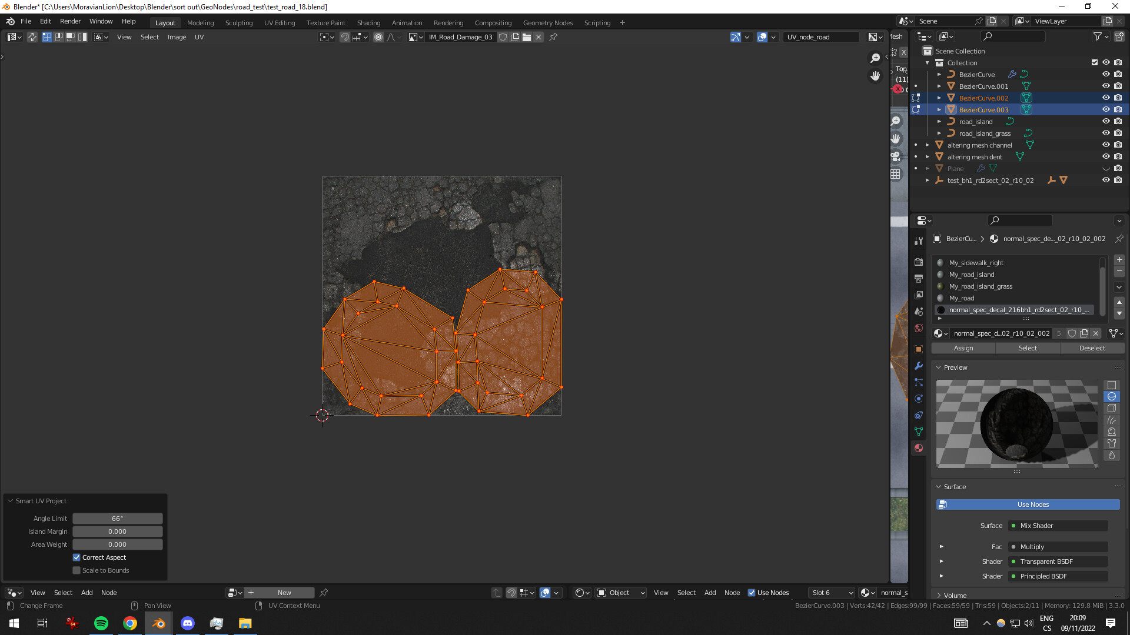Switch to face select mode in UV editor
Viewport: 1130px width, 635px height.
(71, 37)
